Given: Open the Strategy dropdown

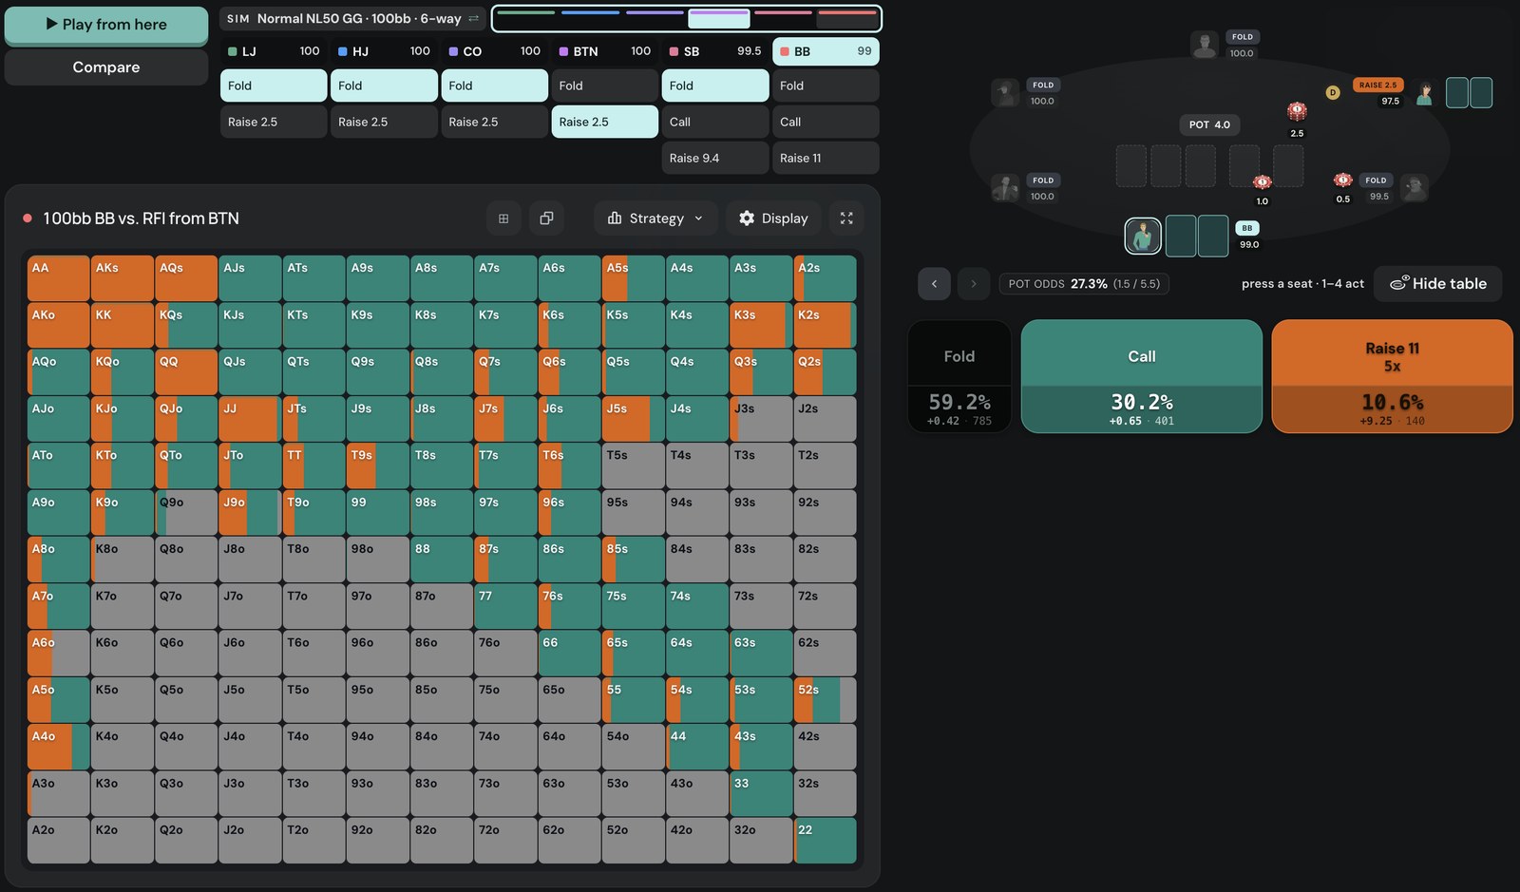Looking at the screenshot, I should (x=655, y=218).
